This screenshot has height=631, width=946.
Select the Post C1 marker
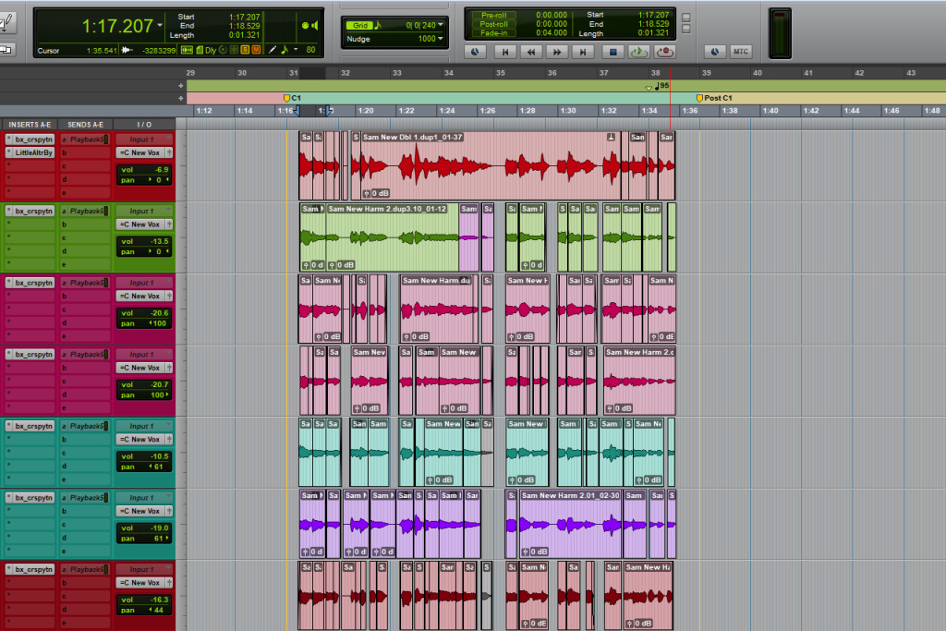pos(718,97)
